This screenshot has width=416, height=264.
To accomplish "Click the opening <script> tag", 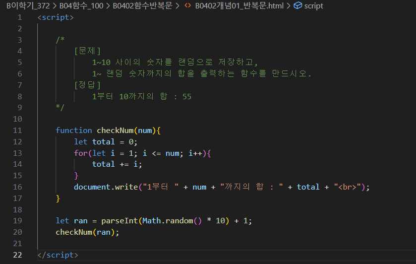I will click(x=56, y=17).
